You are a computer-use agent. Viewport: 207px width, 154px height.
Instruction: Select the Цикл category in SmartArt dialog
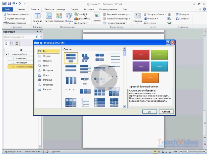point(48,65)
